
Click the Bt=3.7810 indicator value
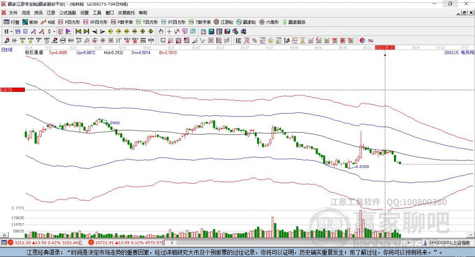pos(168,52)
